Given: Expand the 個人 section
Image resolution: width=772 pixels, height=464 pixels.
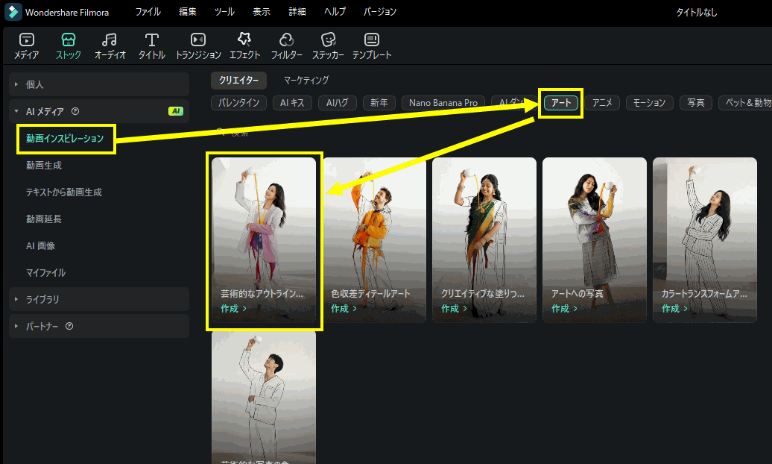Looking at the screenshot, I should (x=99, y=84).
